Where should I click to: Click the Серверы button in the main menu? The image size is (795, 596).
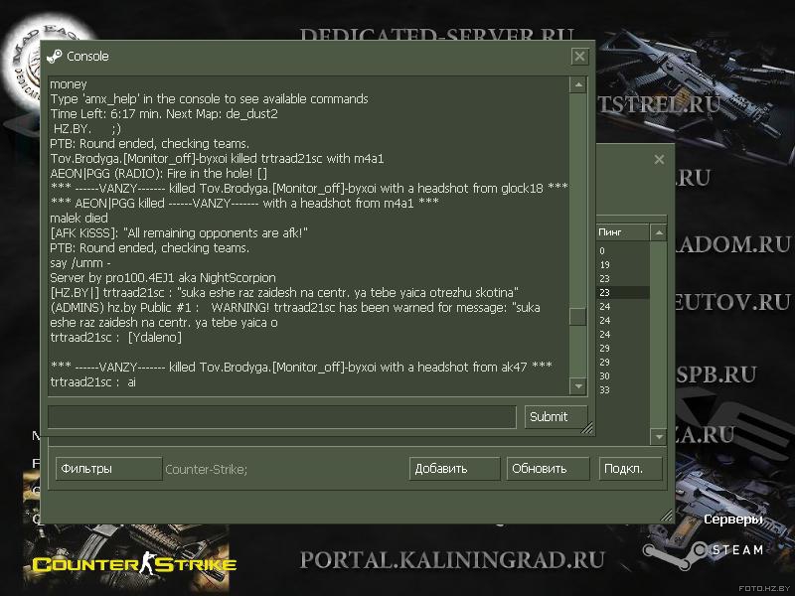pyautogui.click(x=733, y=520)
